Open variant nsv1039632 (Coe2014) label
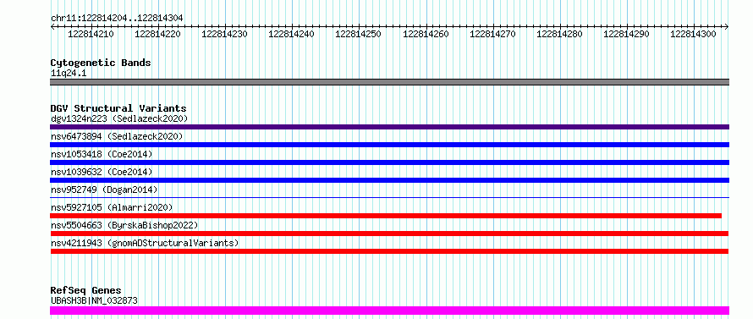The width and height of the screenshot is (753, 319). pyautogui.click(x=102, y=172)
